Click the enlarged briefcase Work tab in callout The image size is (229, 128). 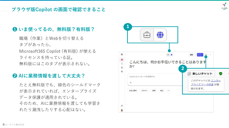147,35
